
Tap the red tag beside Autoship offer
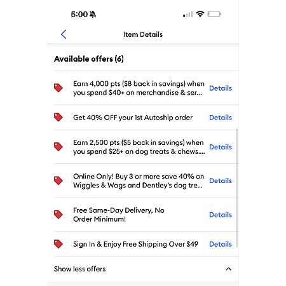(x=58, y=117)
